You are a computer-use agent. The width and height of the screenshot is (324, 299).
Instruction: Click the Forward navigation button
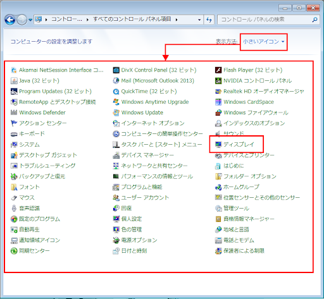pyautogui.click(x=22, y=20)
